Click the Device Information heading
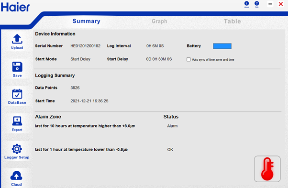The width and height of the screenshot is (288, 188). point(55,34)
